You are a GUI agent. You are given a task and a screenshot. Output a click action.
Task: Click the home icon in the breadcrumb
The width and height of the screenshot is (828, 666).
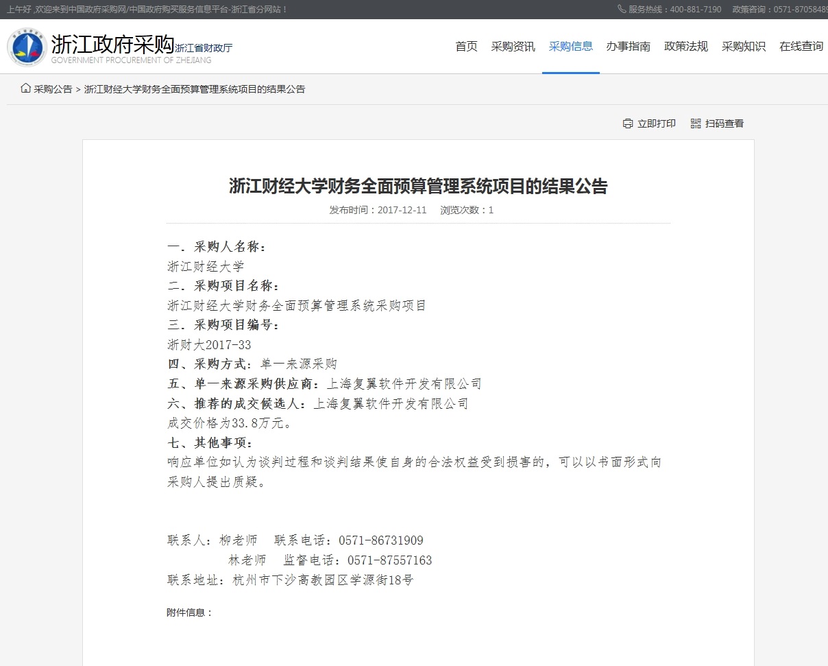pos(25,88)
